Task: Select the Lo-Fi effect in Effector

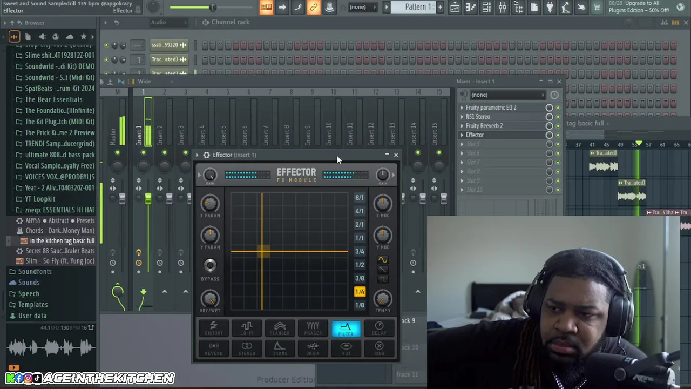Action: coord(247,328)
